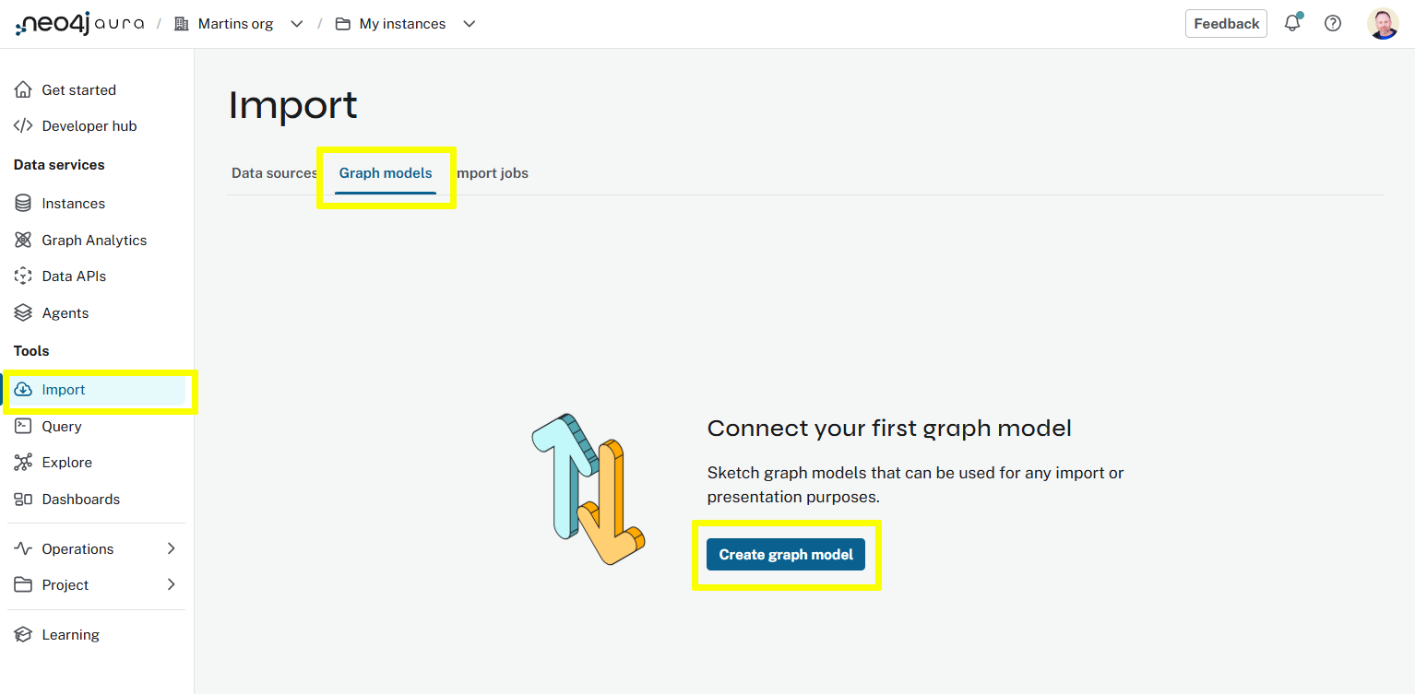Open the help menu
Viewport: 1415px width, 694px height.
click(1333, 23)
